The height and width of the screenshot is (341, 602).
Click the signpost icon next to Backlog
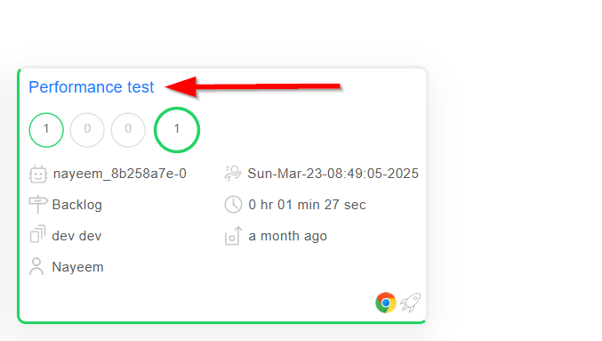[37, 204]
